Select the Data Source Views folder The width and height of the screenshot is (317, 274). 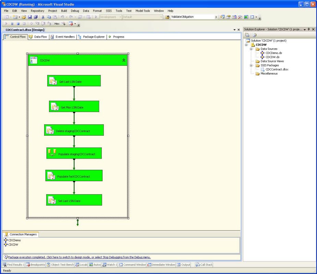(270, 61)
